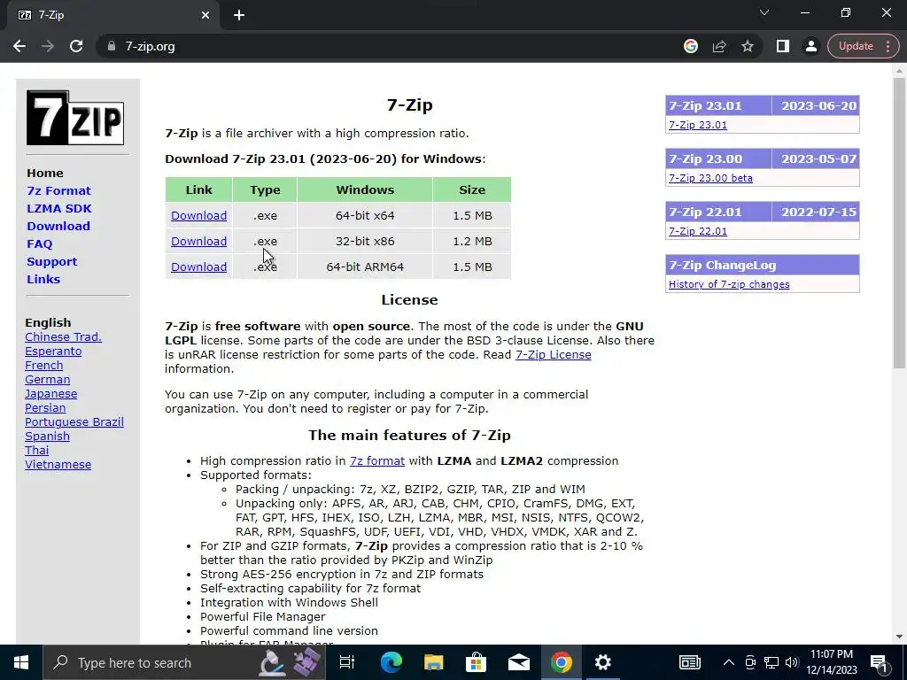This screenshot has width=907, height=680.
Task: Open the Windows Start menu
Action: tap(21, 662)
